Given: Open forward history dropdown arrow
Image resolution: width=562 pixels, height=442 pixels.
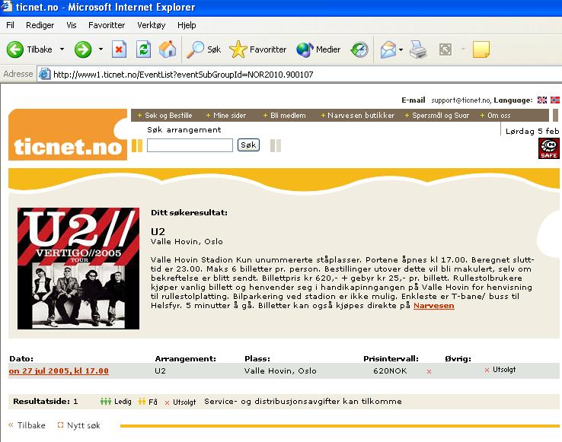Looking at the screenshot, I should coord(101,49).
